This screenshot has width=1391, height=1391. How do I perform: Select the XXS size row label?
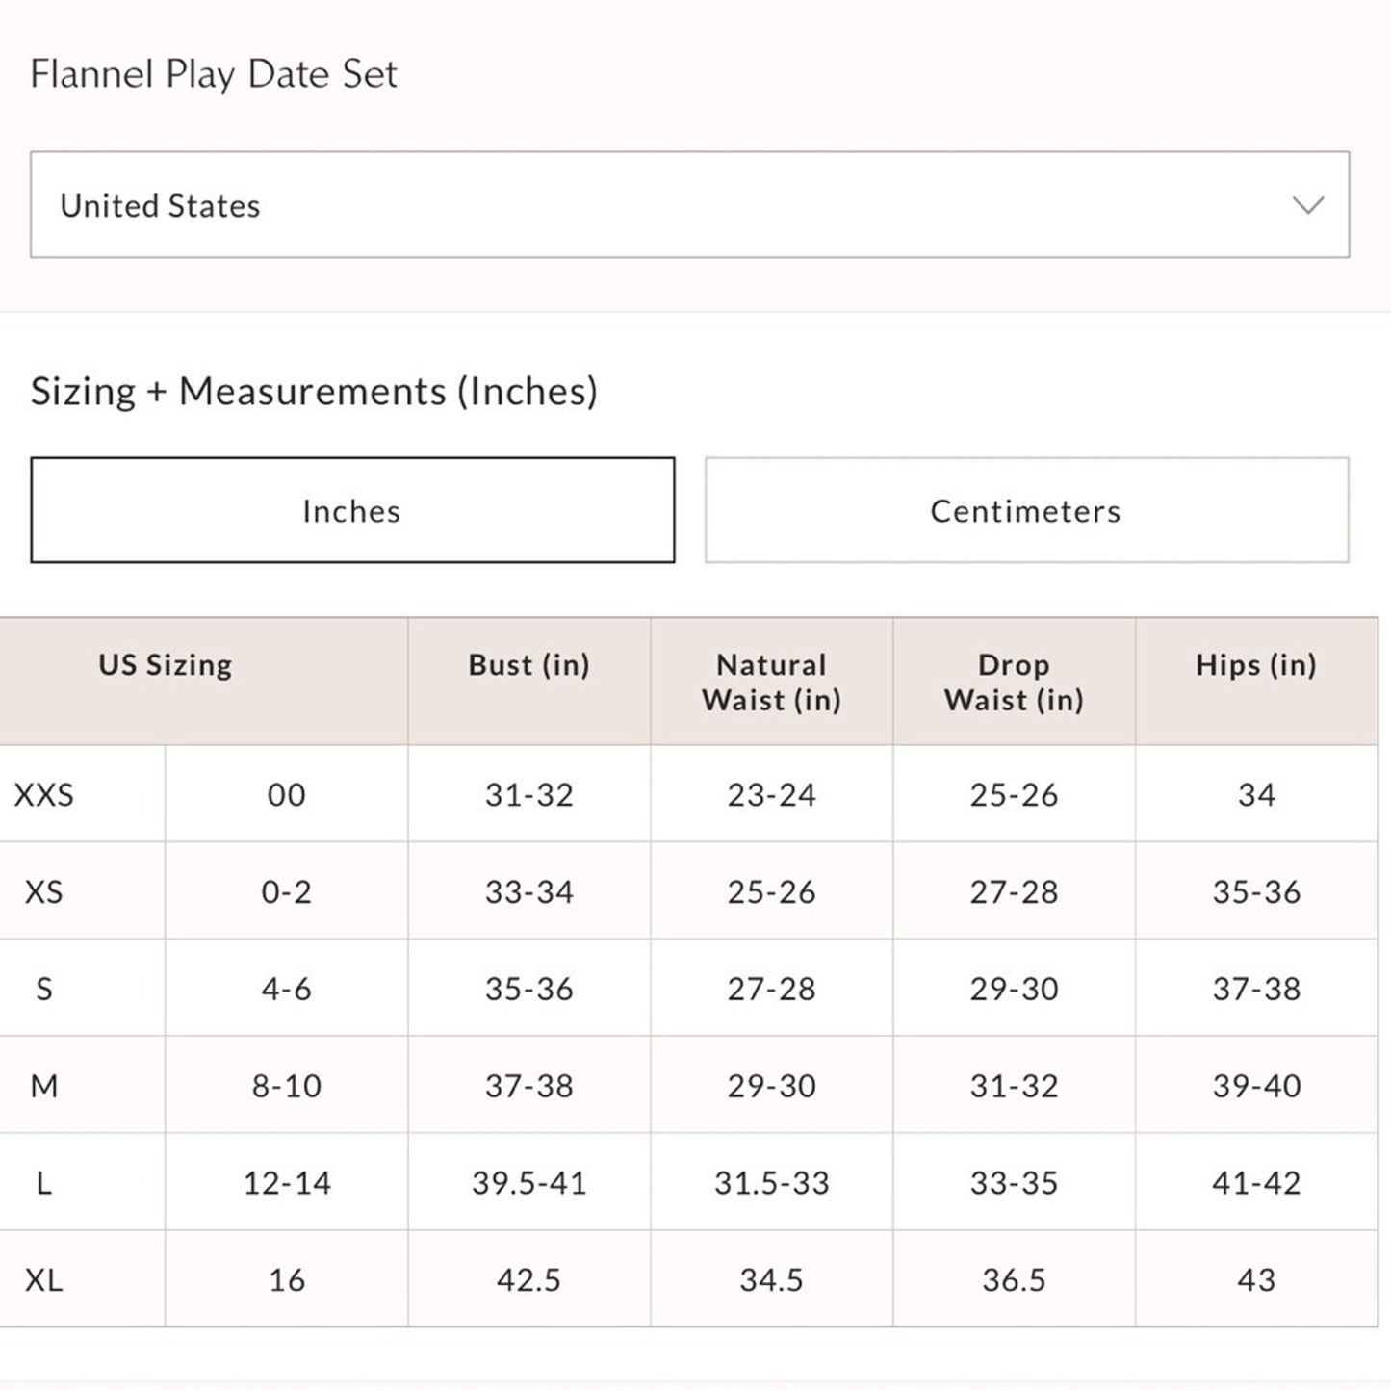point(44,795)
